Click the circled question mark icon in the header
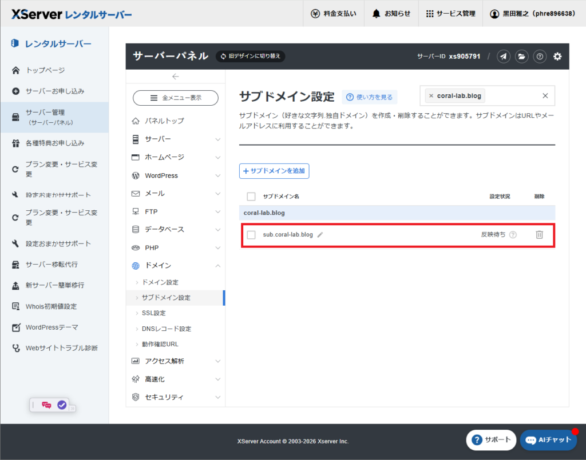586x460 pixels. pos(539,57)
